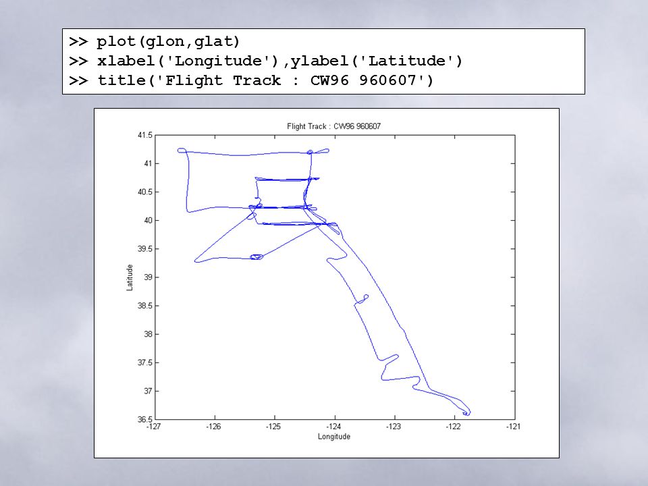Click the 'Longitude' x-axis label

(334, 437)
